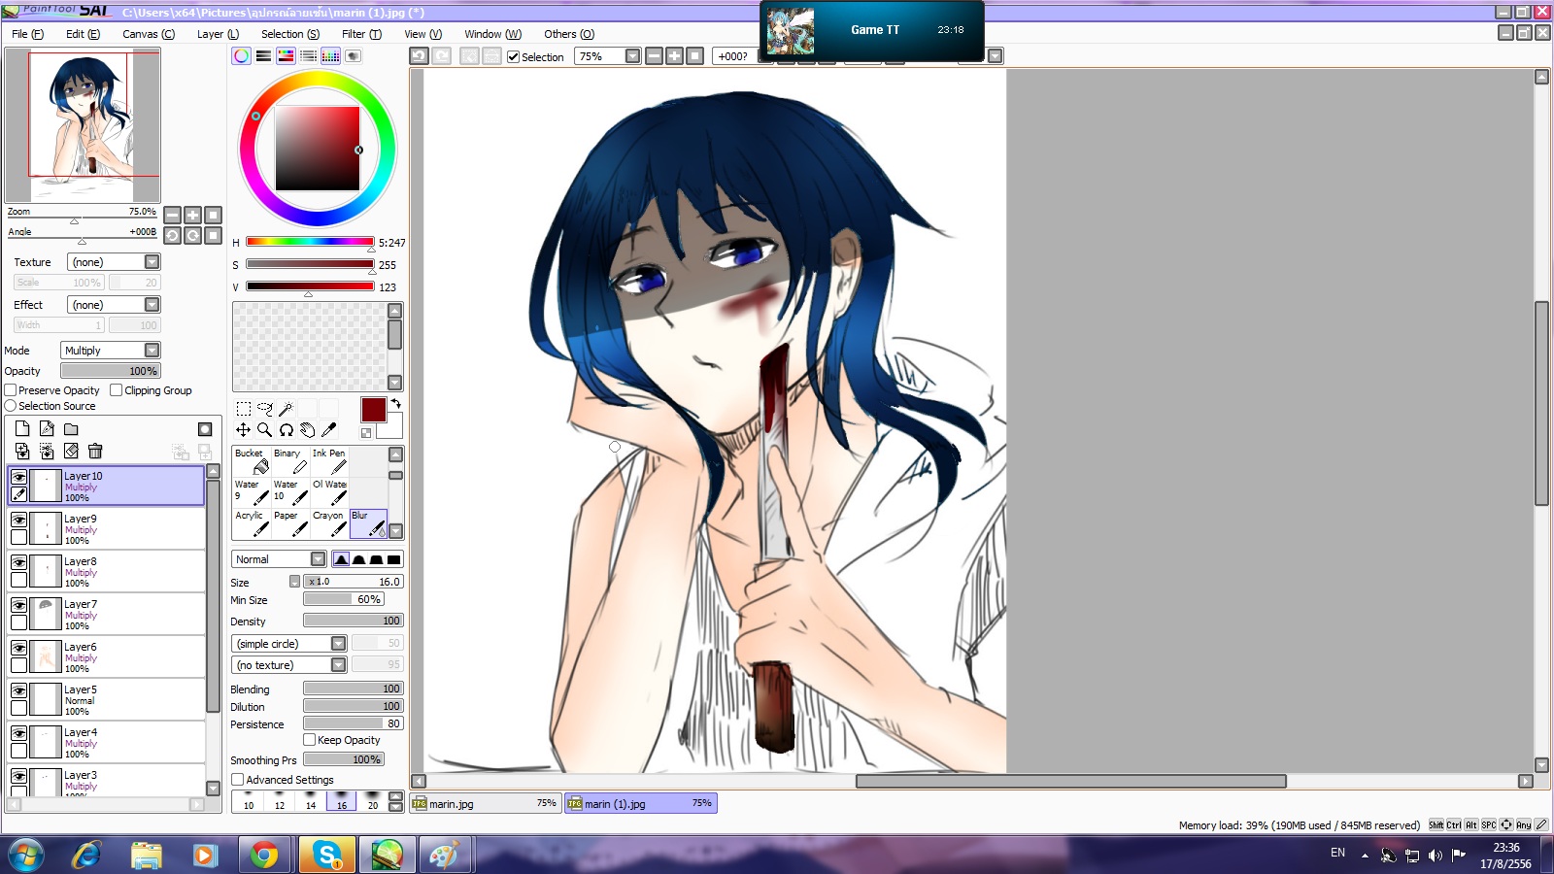1554x874 pixels.
Task: Select the Lasso tool
Action: coord(265,409)
